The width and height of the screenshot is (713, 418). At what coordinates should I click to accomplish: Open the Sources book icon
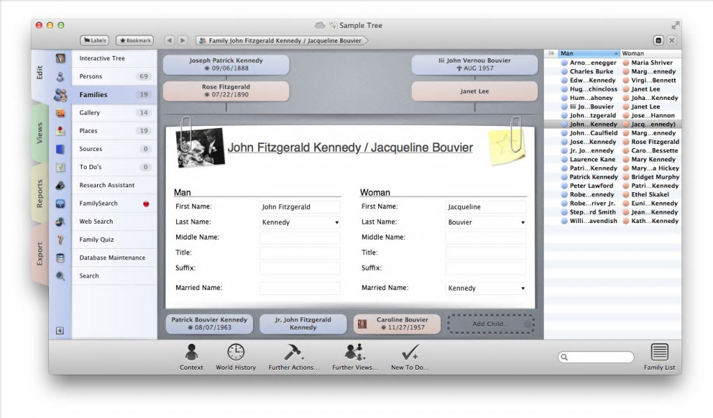pos(60,149)
